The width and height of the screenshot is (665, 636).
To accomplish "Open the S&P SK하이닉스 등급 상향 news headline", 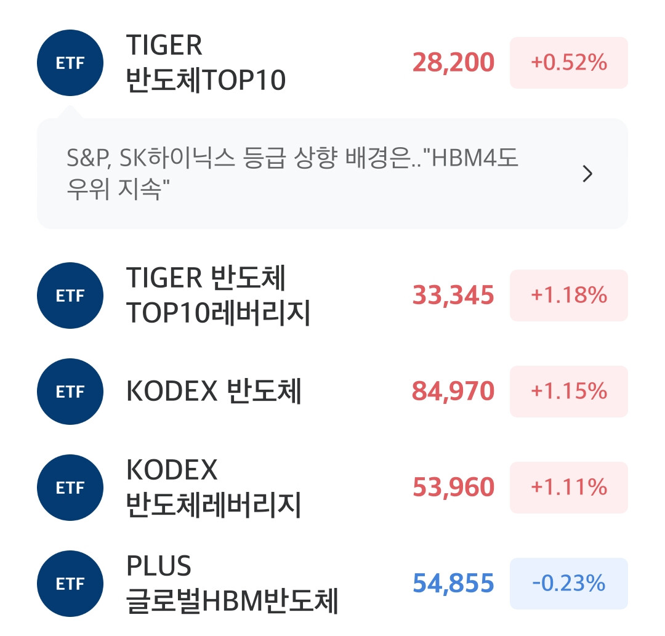I will [292, 173].
